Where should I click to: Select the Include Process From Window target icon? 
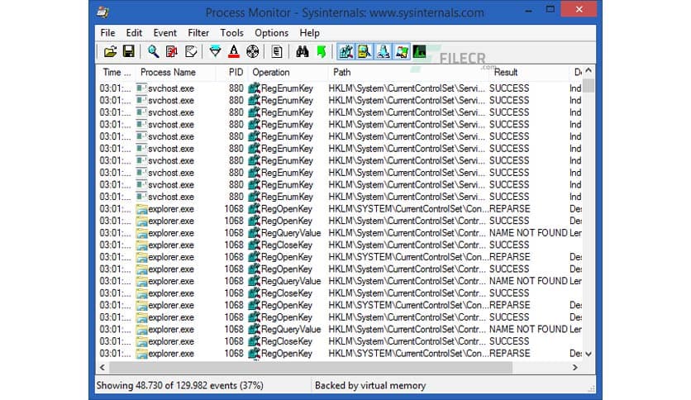coord(253,51)
